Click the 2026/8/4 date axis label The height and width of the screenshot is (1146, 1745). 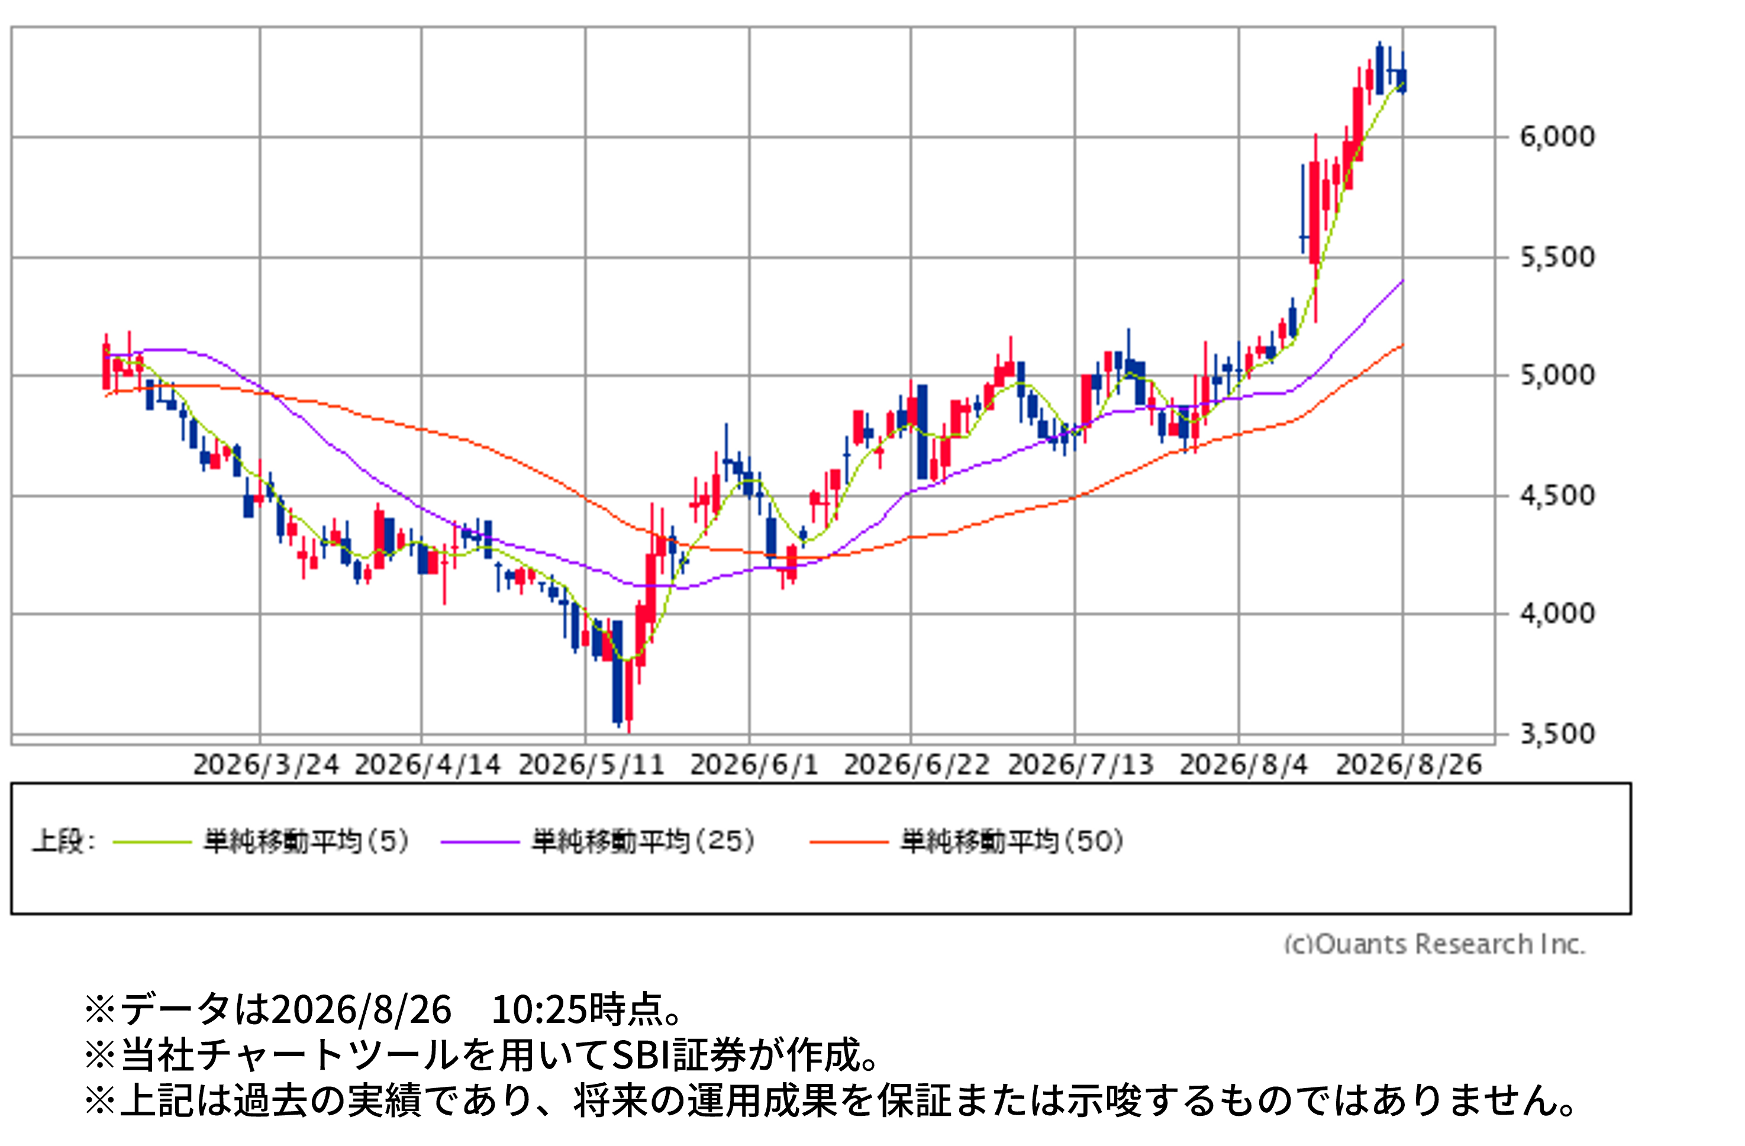[x=1243, y=765]
